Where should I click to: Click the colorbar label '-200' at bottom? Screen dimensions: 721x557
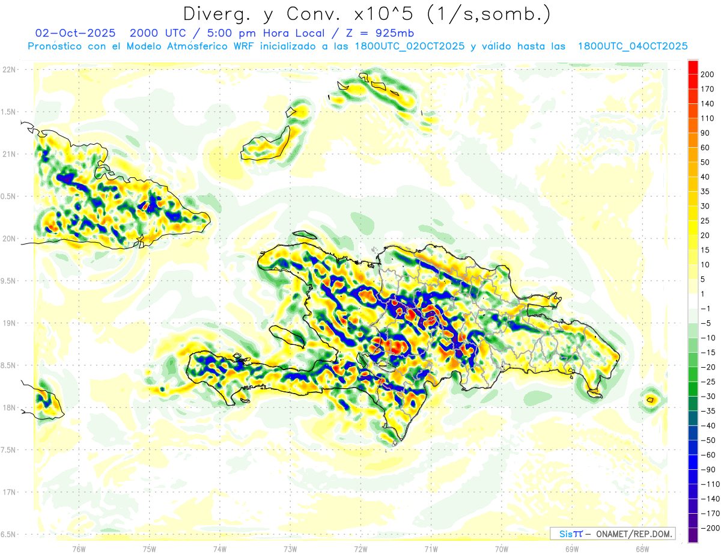pos(710,528)
